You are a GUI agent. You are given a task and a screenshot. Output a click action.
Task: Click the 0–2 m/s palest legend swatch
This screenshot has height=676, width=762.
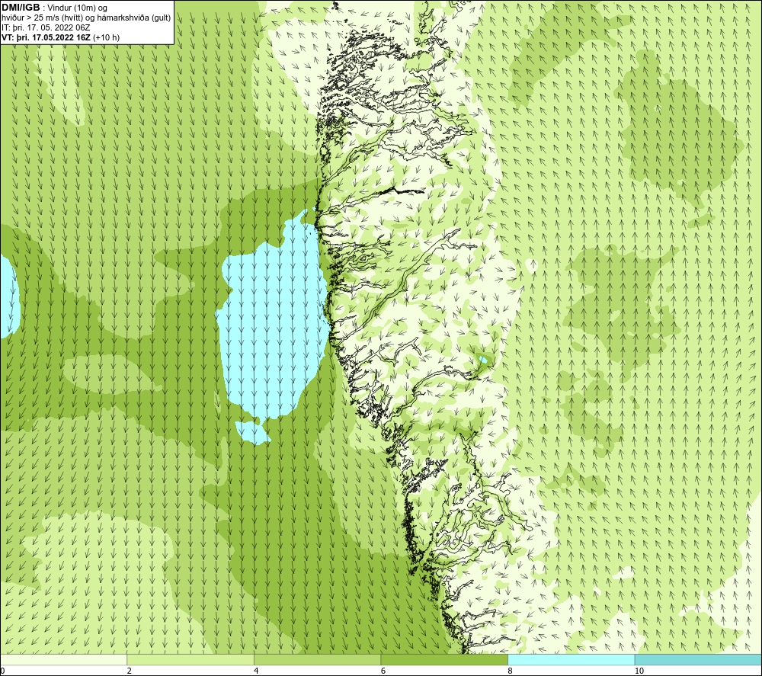click(x=64, y=659)
